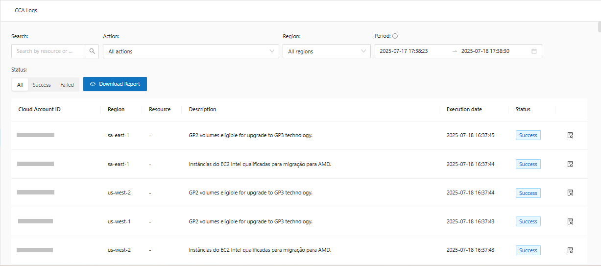View log details for first sa-east-1 row
The height and width of the screenshot is (266, 601).
pyautogui.click(x=570, y=135)
